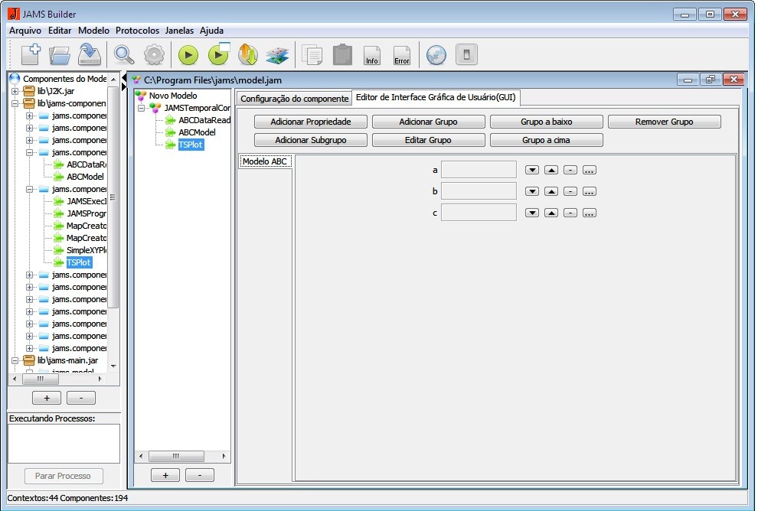The height and width of the screenshot is (511, 758).
Task: Move property a down with arrow button
Action: tap(532, 170)
